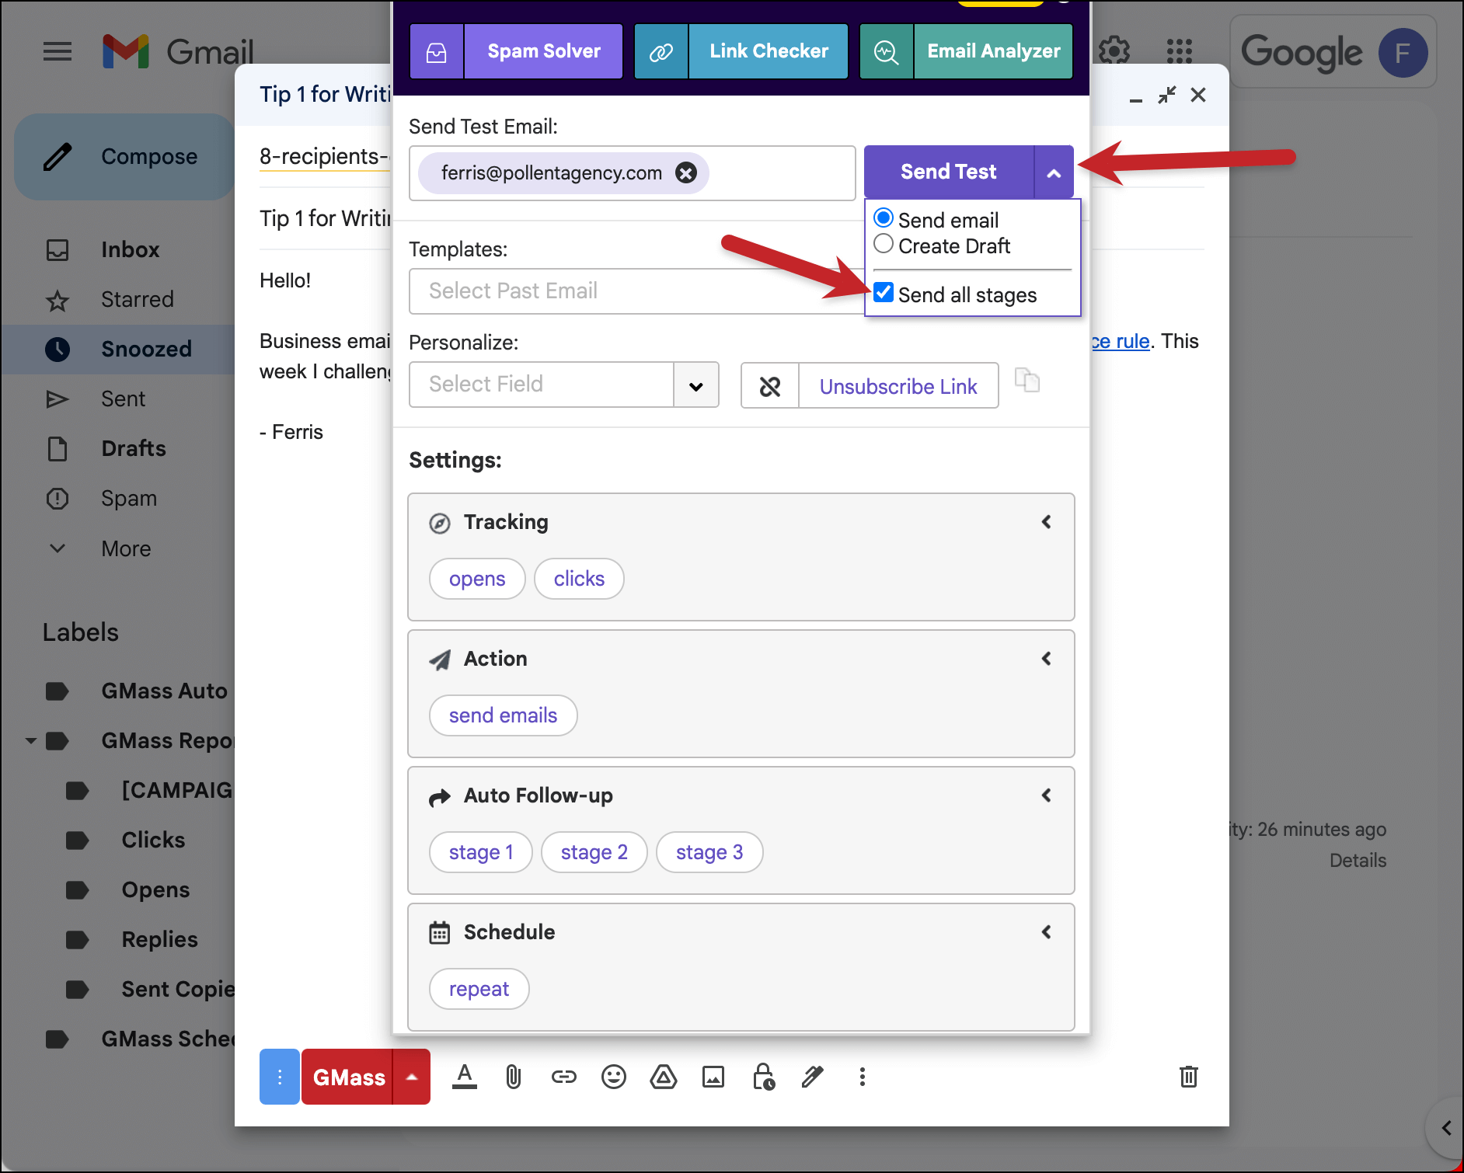1464x1173 pixels.
Task: Expand the Action settings section
Action: pyautogui.click(x=1047, y=659)
